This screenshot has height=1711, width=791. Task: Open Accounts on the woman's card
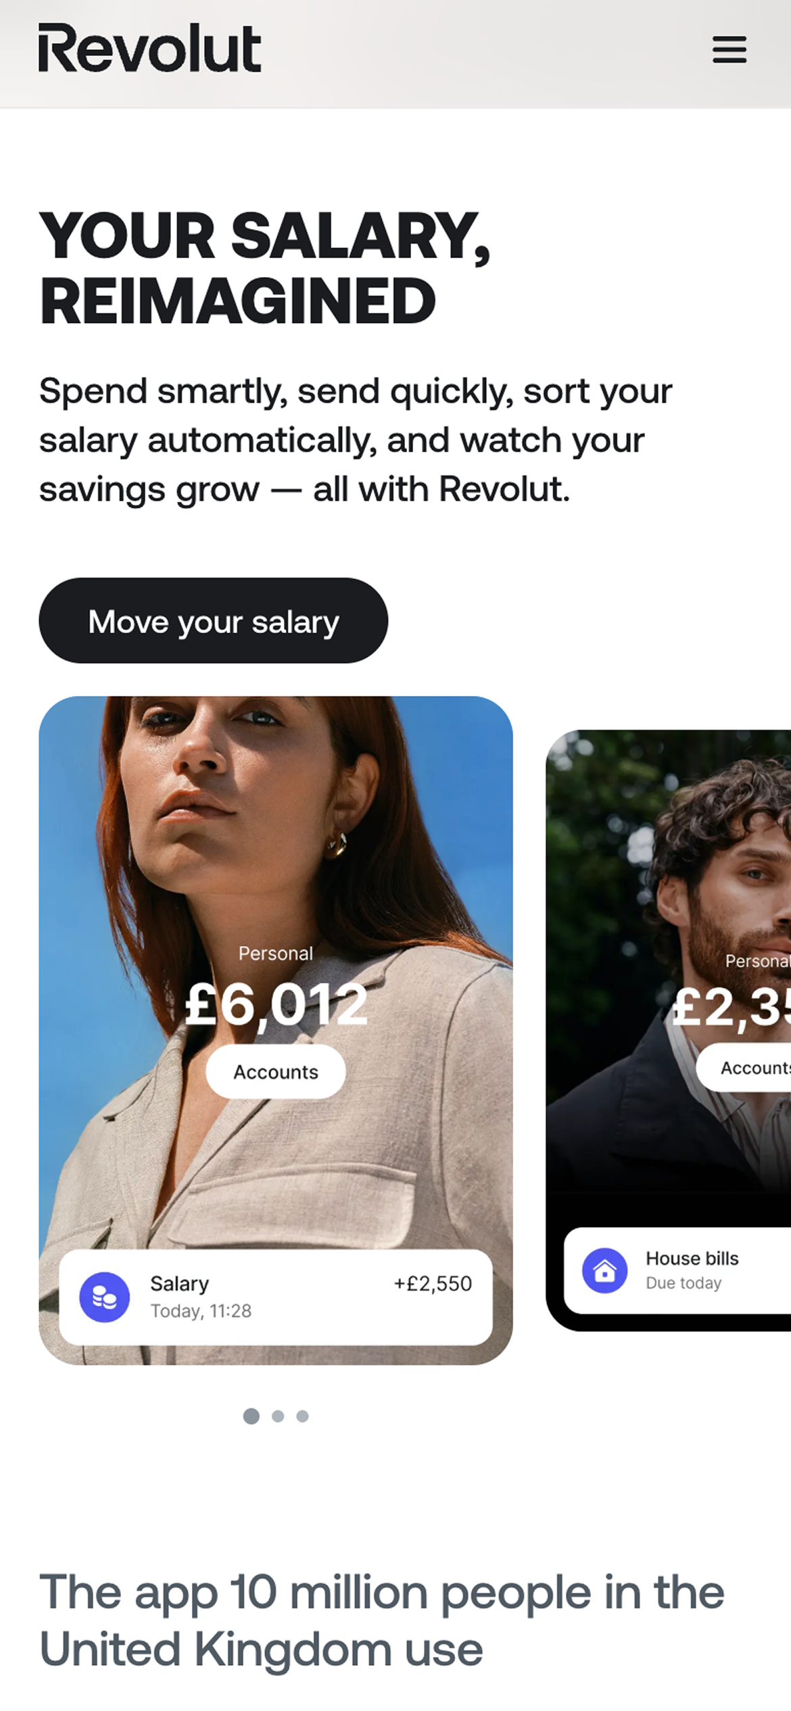coord(276,1072)
